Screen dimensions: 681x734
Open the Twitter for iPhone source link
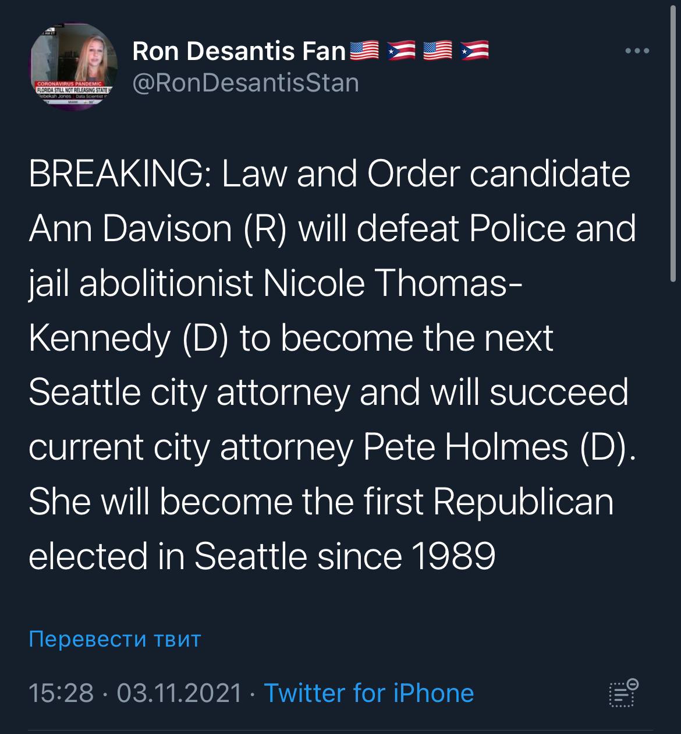pyautogui.click(x=368, y=693)
